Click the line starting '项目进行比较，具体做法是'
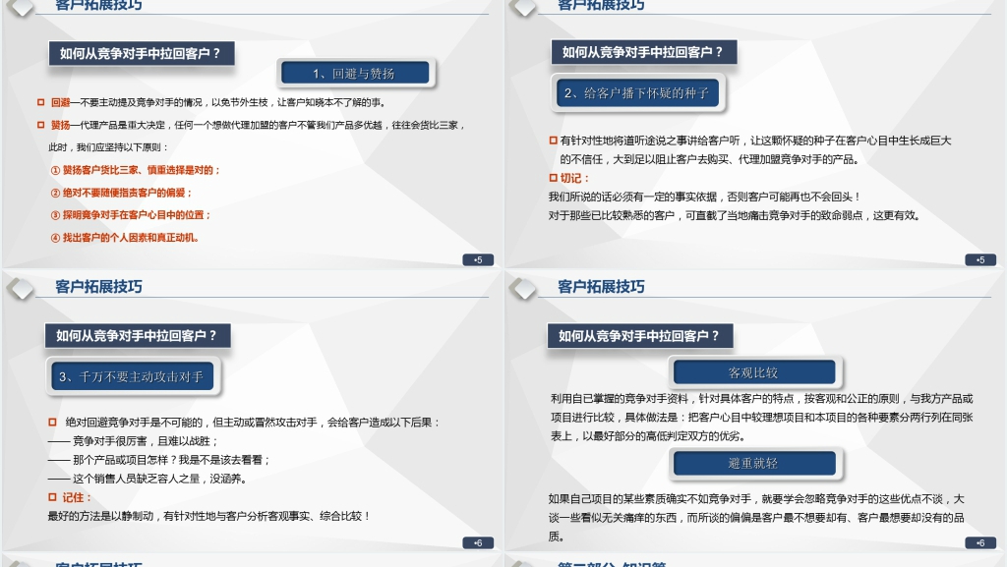The width and height of the screenshot is (1007, 567). pos(762,417)
